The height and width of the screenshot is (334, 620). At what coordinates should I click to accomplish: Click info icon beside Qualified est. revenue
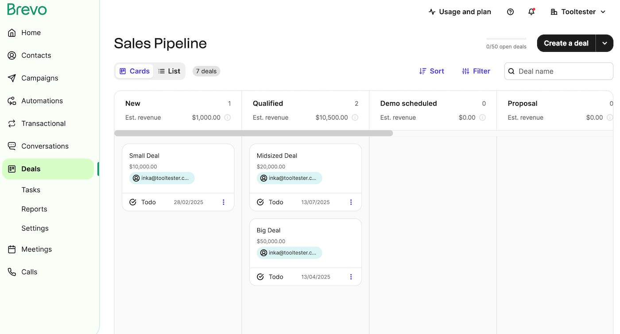pyautogui.click(x=355, y=117)
